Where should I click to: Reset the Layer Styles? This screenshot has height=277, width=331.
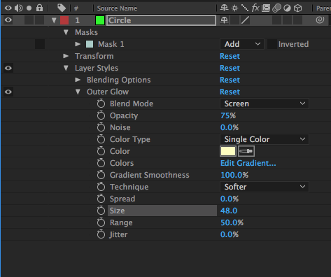click(230, 68)
